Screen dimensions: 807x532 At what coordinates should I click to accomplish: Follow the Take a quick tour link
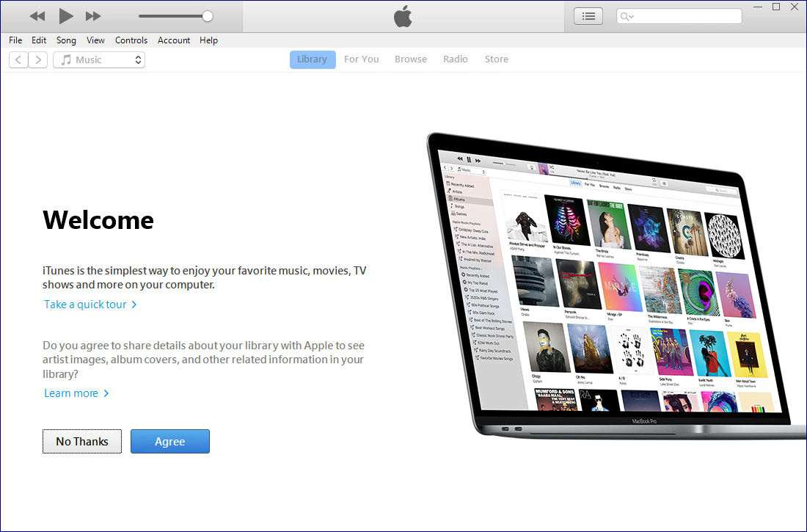[86, 305]
